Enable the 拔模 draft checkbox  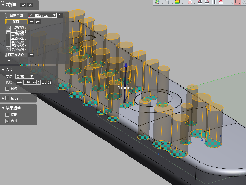(x=7, y=89)
